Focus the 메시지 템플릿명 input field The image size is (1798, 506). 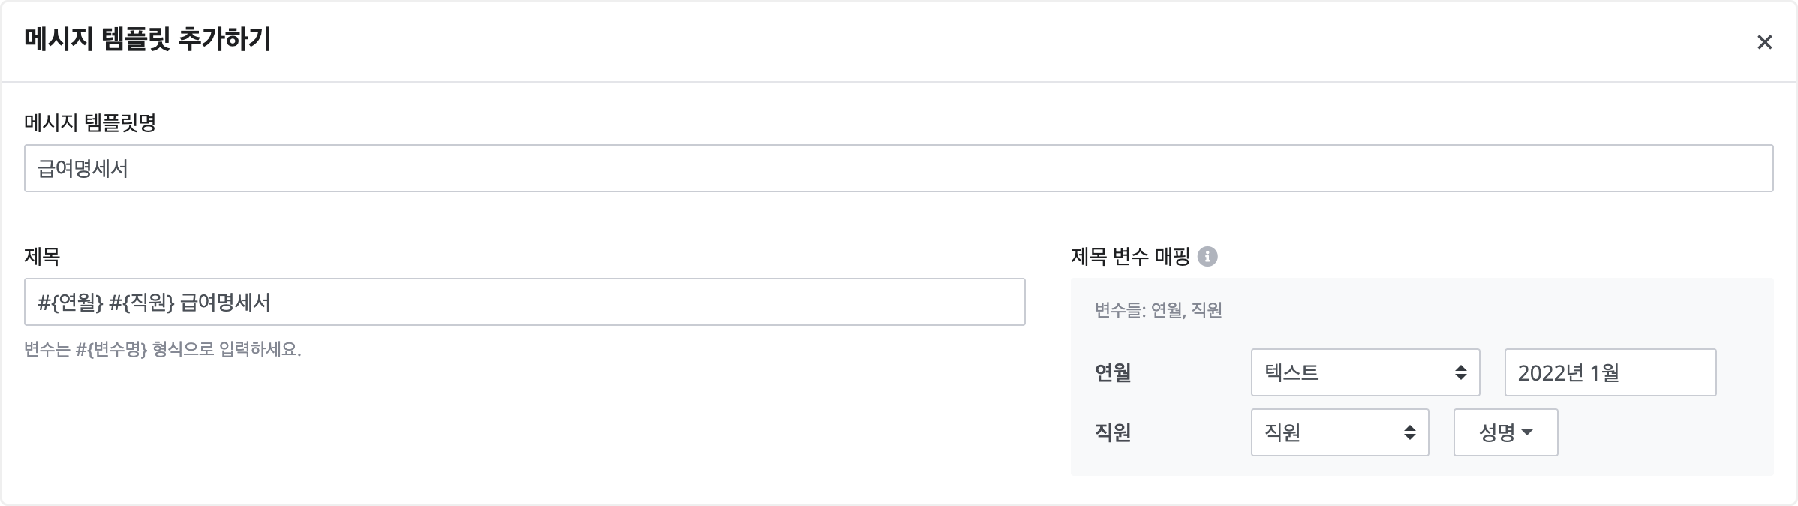[898, 168]
